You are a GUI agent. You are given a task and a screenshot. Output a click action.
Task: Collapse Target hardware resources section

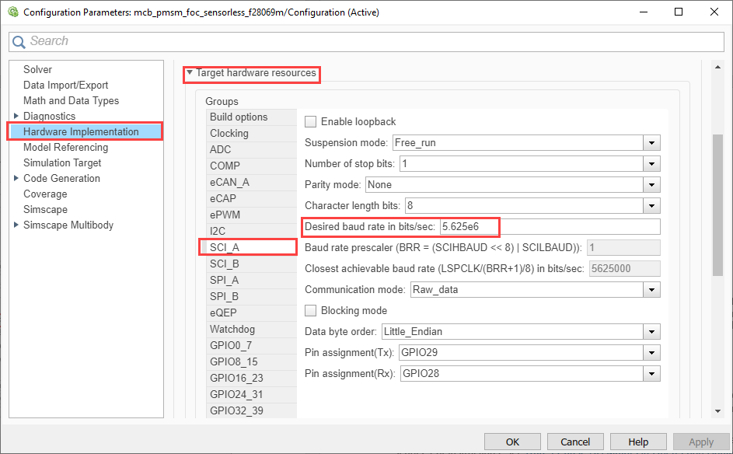tap(190, 73)
